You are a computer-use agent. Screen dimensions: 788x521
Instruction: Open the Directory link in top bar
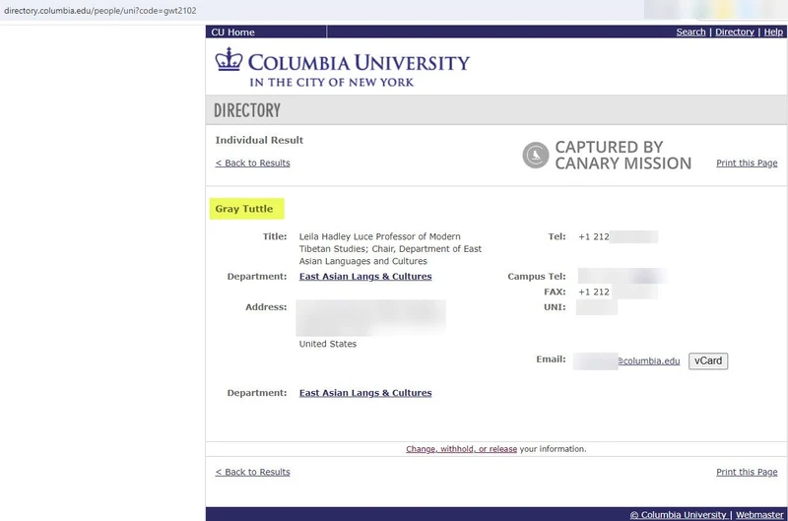pyautogui.click(x=734, y=32)
